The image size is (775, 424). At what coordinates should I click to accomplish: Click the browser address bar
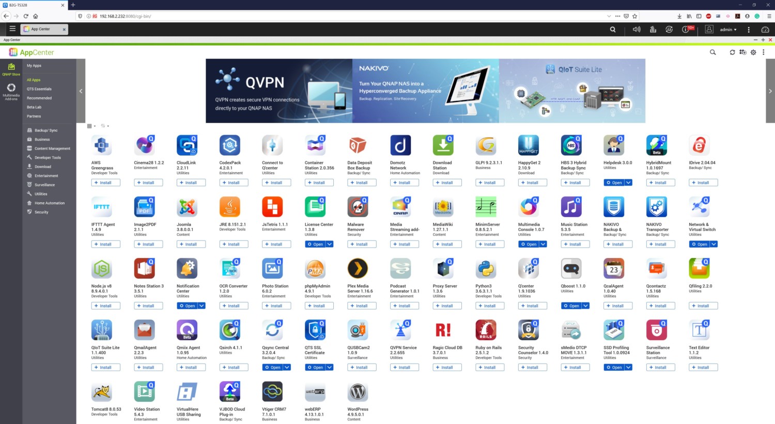351,16
